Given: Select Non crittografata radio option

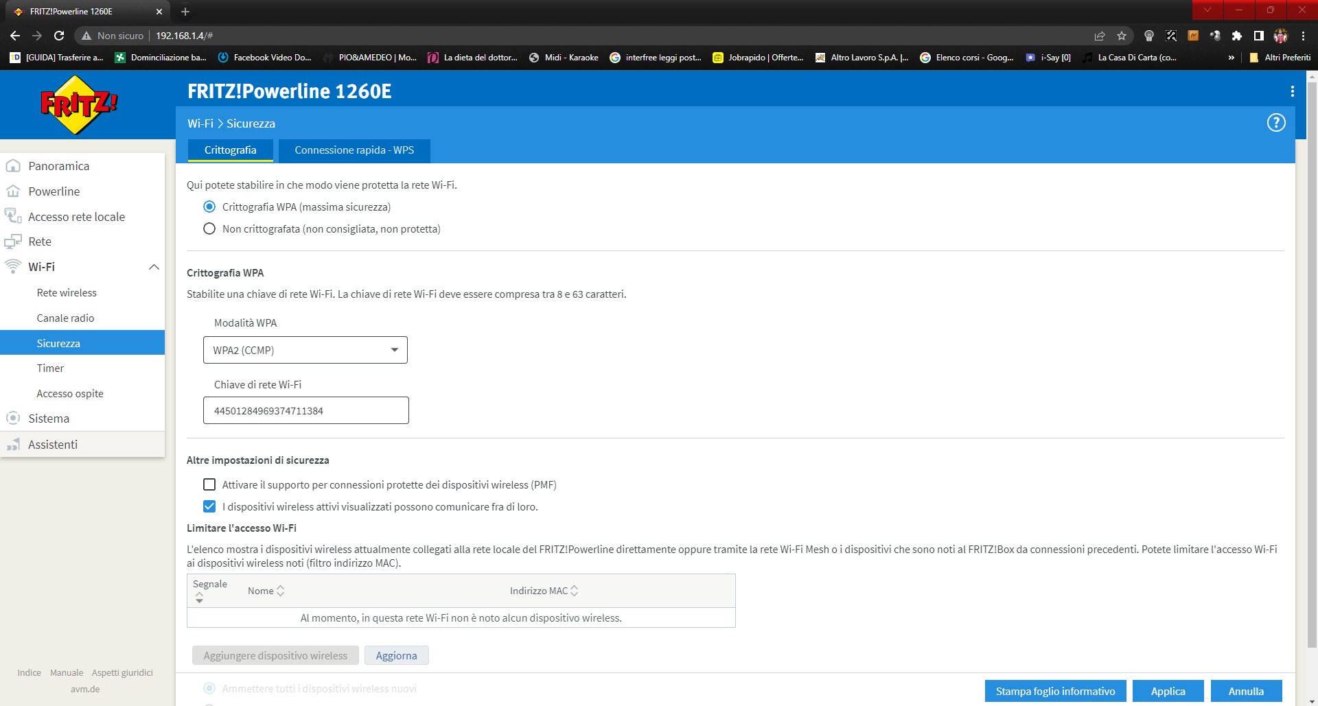Looking at the screenshot, I should pyautogui.click(x=209, y=228).
